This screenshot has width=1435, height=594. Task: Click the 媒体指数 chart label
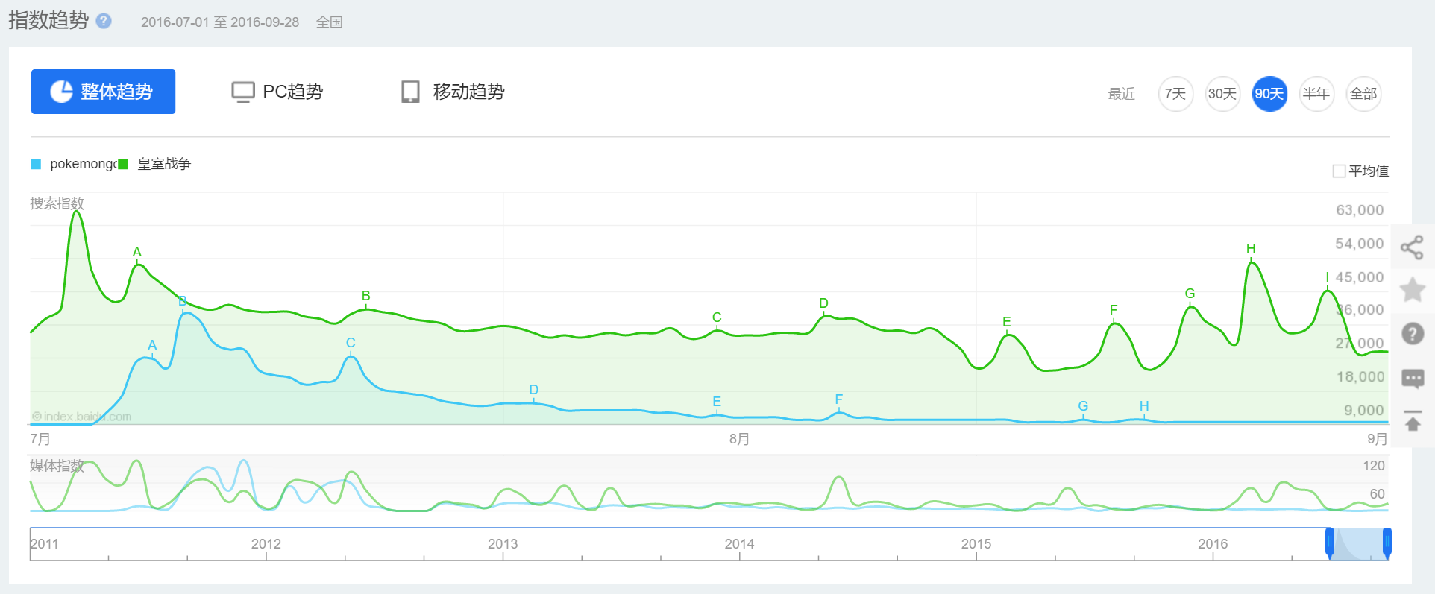57,466
